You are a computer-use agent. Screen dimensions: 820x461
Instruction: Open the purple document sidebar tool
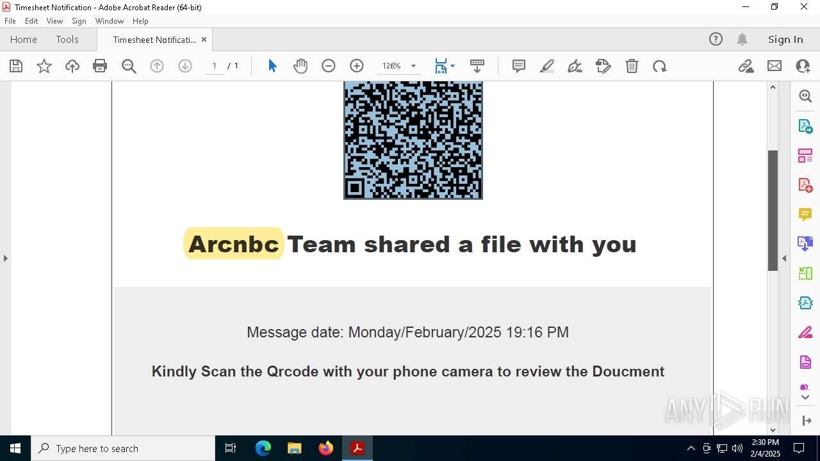click(805, 362)
